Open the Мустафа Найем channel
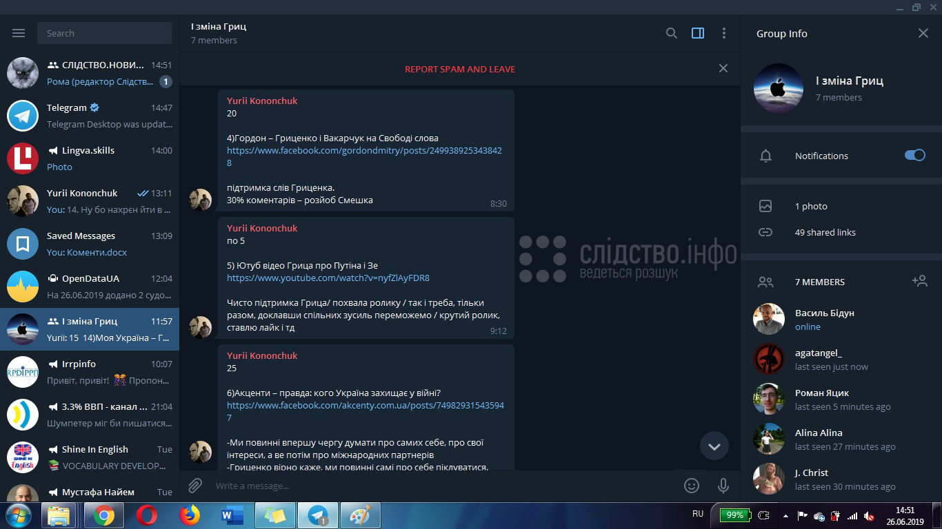Viewport: 942px width, 529px height. point(90,492)
